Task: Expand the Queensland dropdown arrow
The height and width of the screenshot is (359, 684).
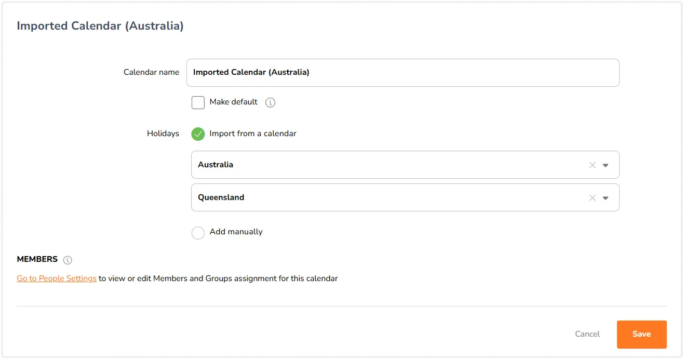Action: pyautogui.click(x=606, y=198)
